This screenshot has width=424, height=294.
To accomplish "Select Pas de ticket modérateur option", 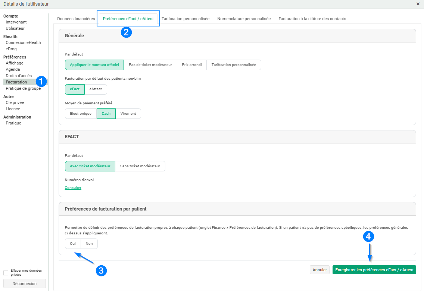I will [x=150, y=65].
